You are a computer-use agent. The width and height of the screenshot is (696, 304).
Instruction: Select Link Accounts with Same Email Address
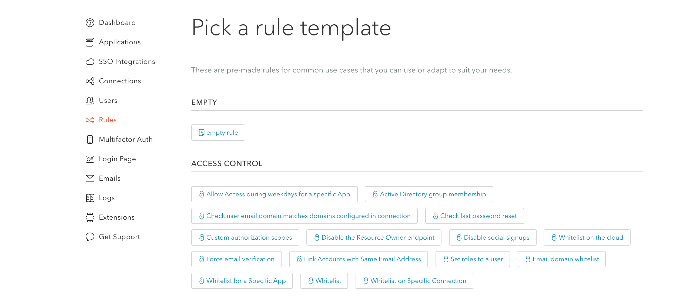pyautogui.click(x=358, y=259)
